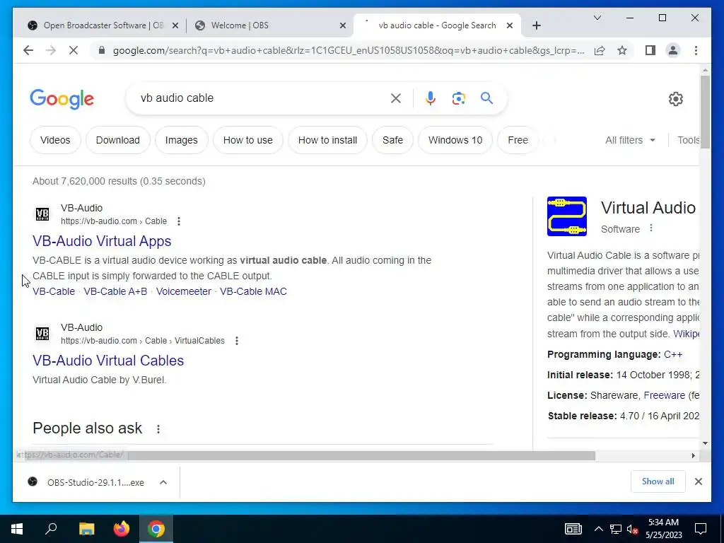The width and height of the screenshot is (724, 543).
Task: Bookmark this page with star icon
Action: point(622,50)
